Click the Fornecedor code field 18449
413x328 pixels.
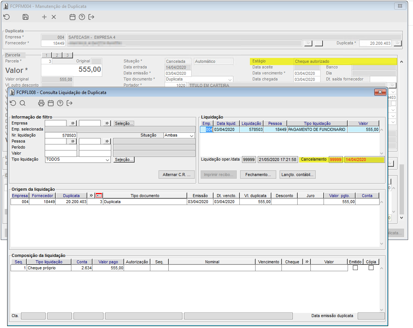(x=53, y=43)
